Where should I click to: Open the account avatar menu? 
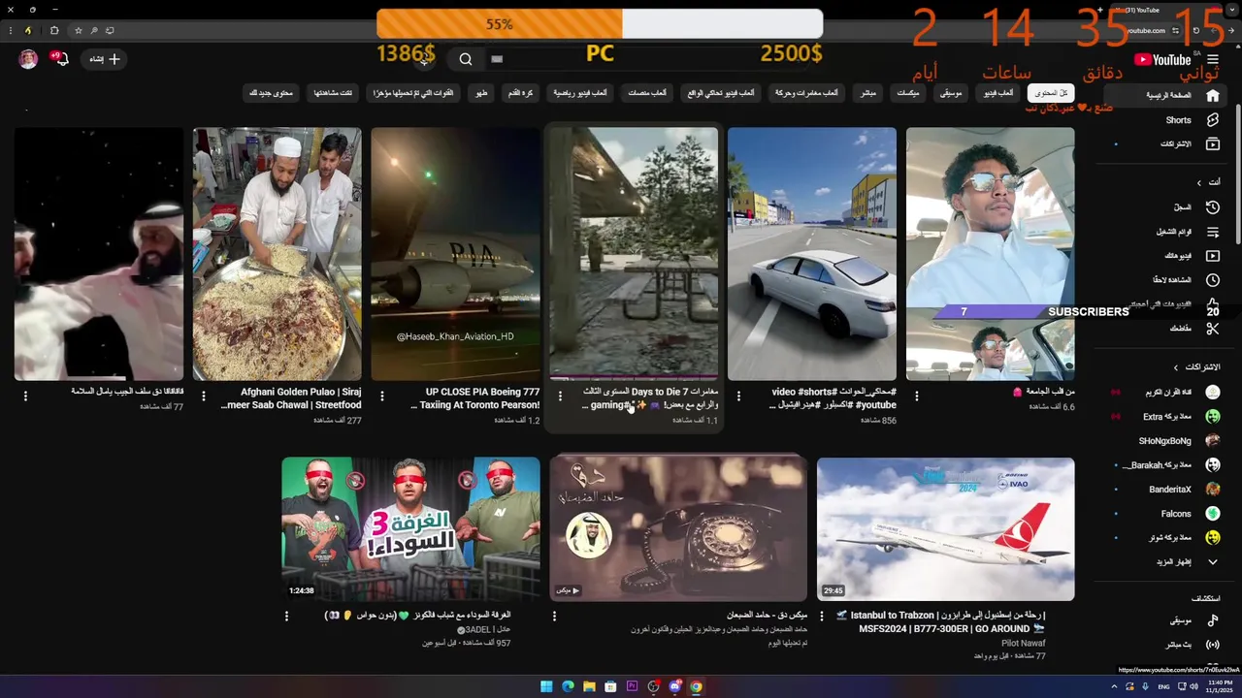28,59
